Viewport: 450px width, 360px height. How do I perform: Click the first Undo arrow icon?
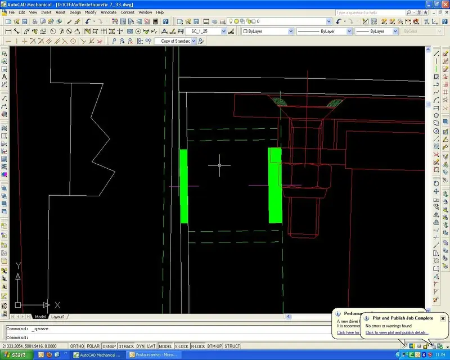tap(88, 21)
